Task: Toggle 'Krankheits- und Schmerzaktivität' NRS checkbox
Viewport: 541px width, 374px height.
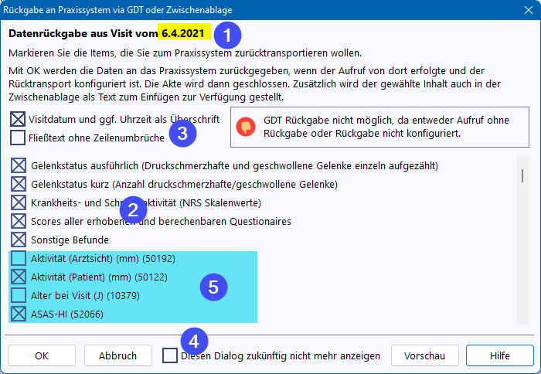Action: [19, 202]
